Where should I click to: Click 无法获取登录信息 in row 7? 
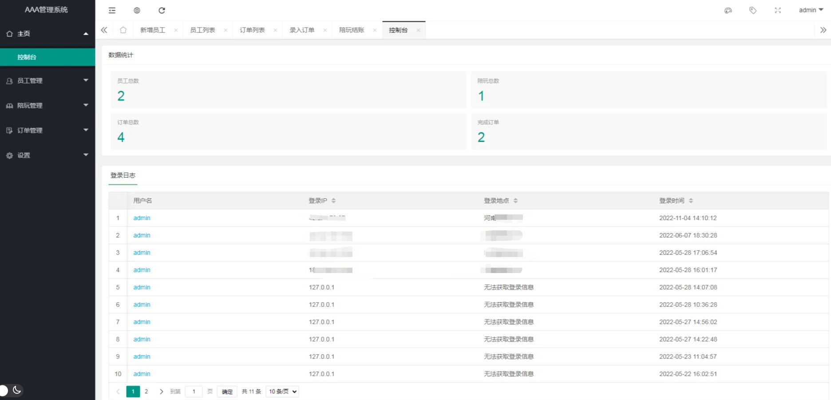point(509,322)
